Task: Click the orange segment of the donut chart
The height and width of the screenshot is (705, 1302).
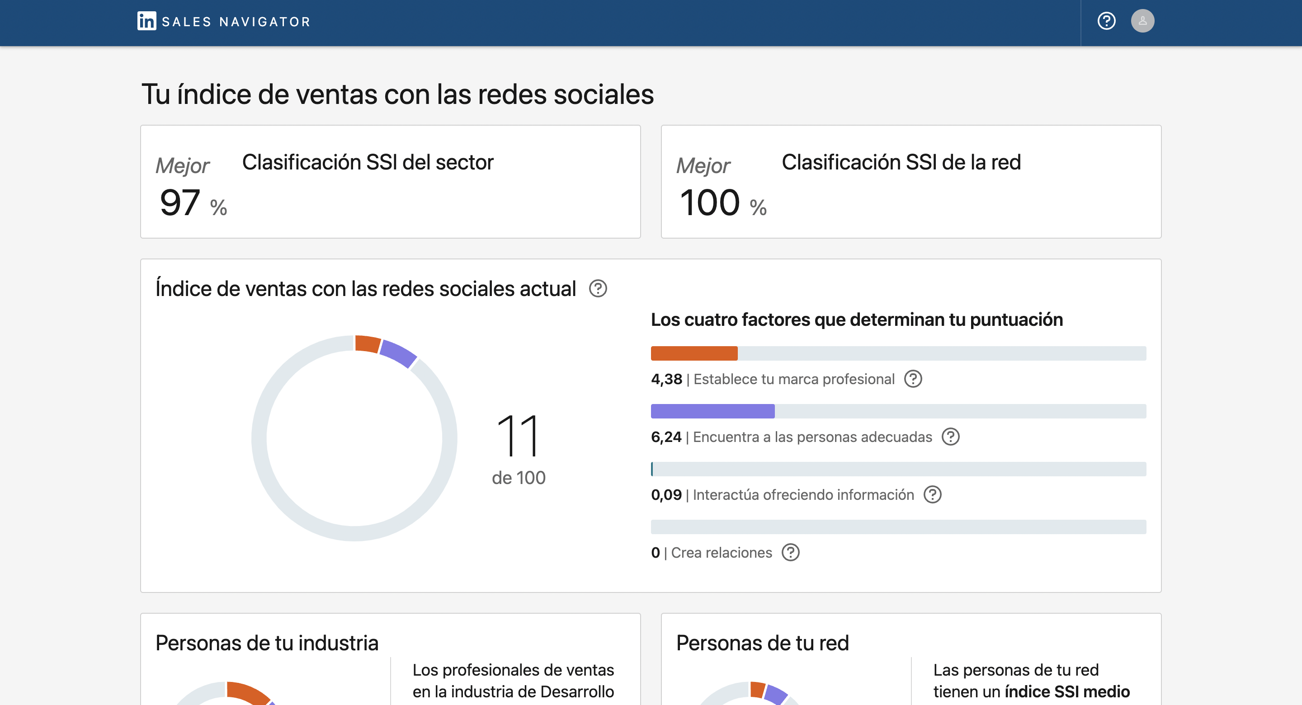Action: click(368, 343)
